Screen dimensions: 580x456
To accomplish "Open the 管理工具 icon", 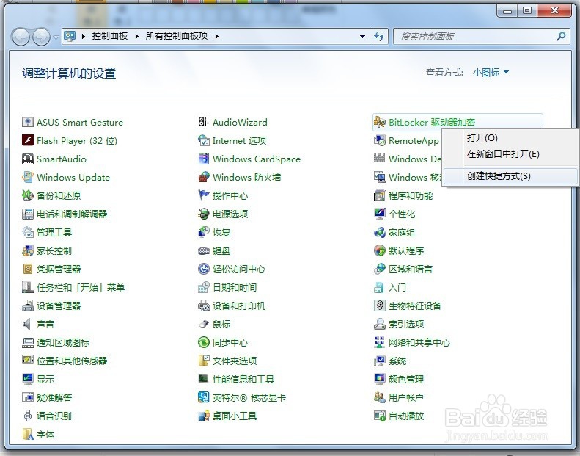I will pos(28,232).
